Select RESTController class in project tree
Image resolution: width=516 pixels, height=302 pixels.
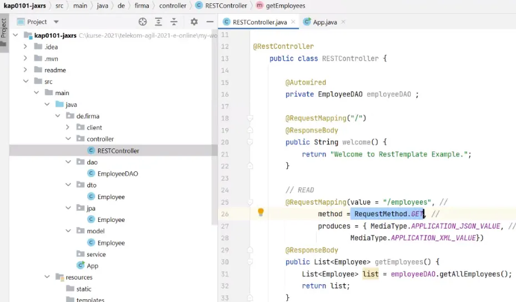[113, 151]
